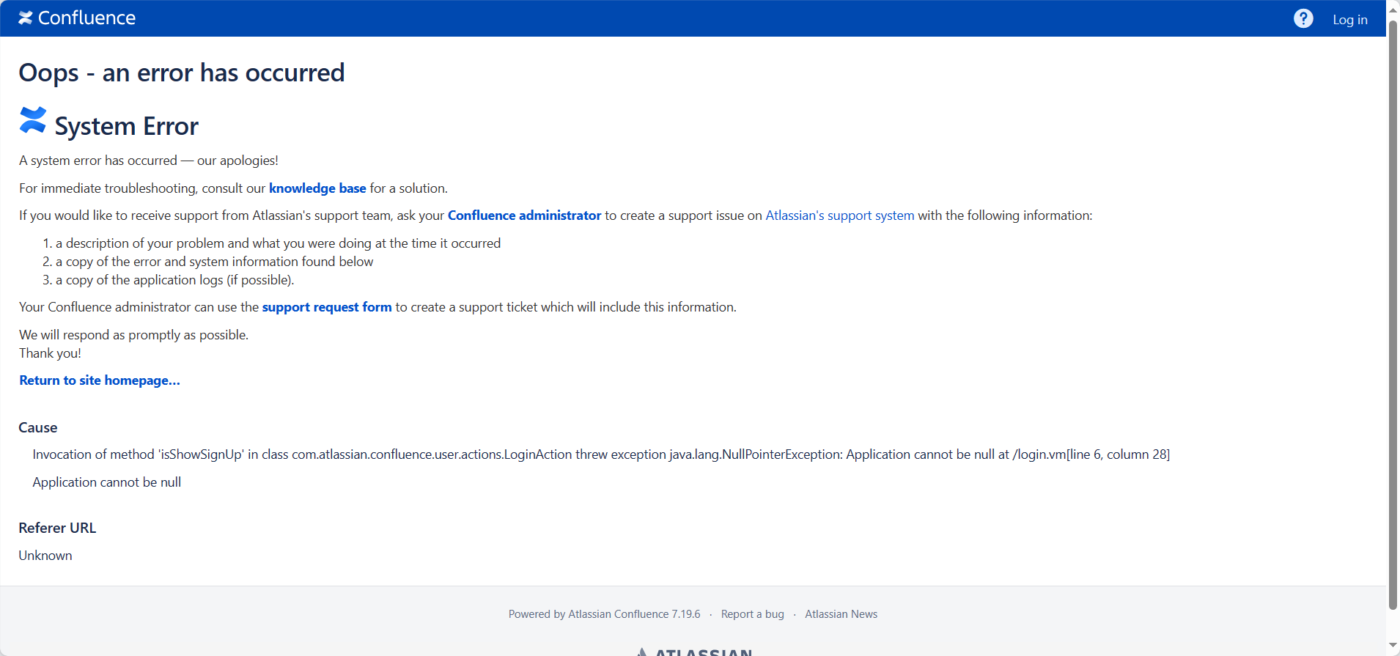Visit Atlassian's support system link
This screenshot has height=656, width=1400.
pos(839,215)
